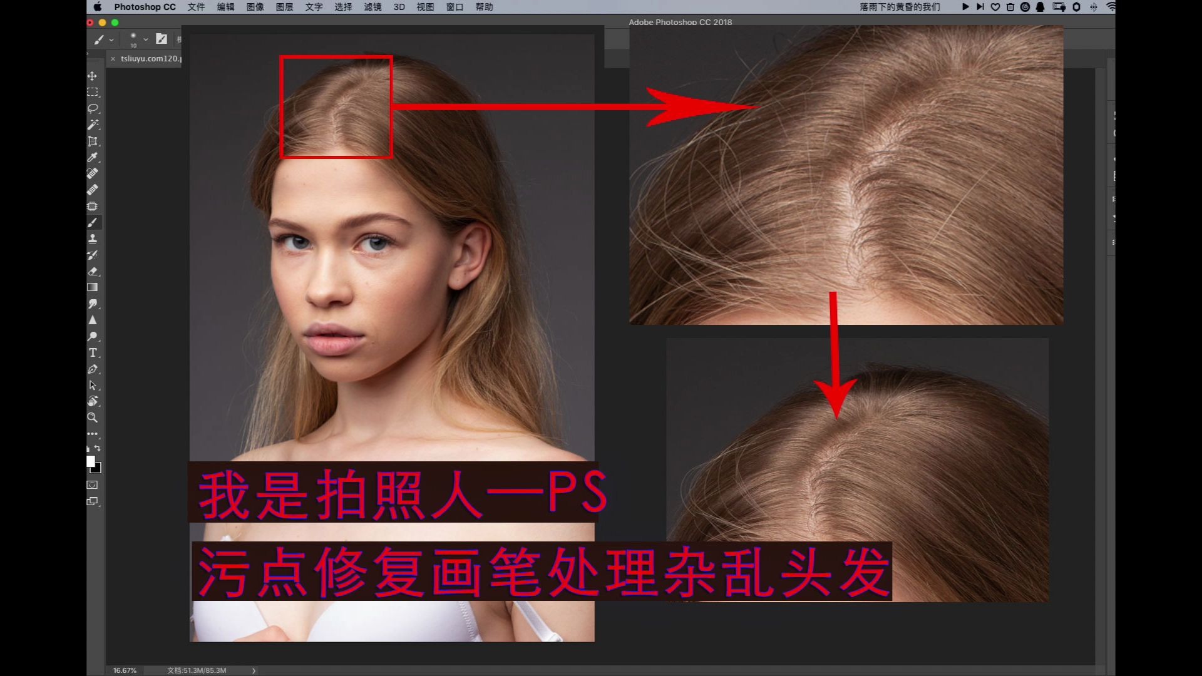1202x676 pixels.
Task: Toggle Quick Mask mode
Action: tap(93, 484)
